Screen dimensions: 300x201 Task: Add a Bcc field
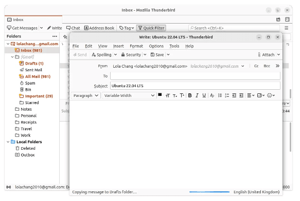coord(267,66)
